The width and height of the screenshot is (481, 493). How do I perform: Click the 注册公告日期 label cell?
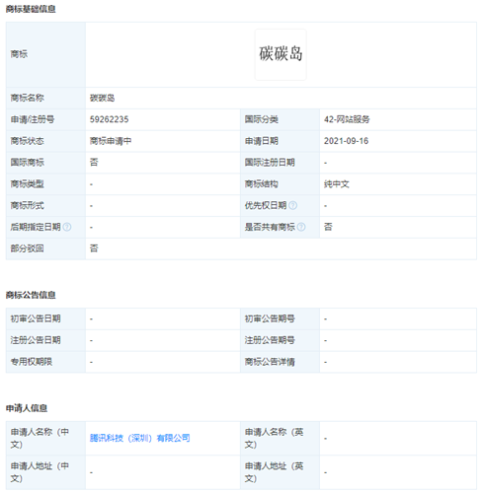point(45,340)
